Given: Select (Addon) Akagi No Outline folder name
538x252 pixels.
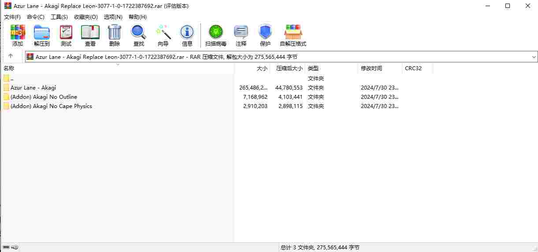Looking at the screenshot, I should click(44, 97).
